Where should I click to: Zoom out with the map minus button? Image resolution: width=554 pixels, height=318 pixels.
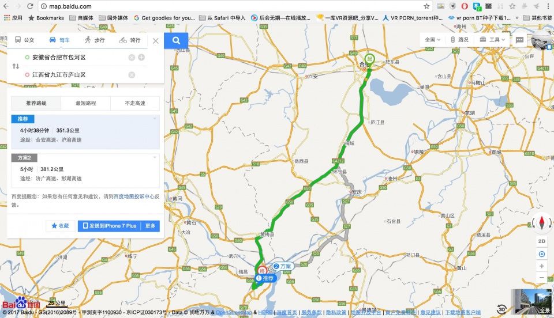[542, 278]
